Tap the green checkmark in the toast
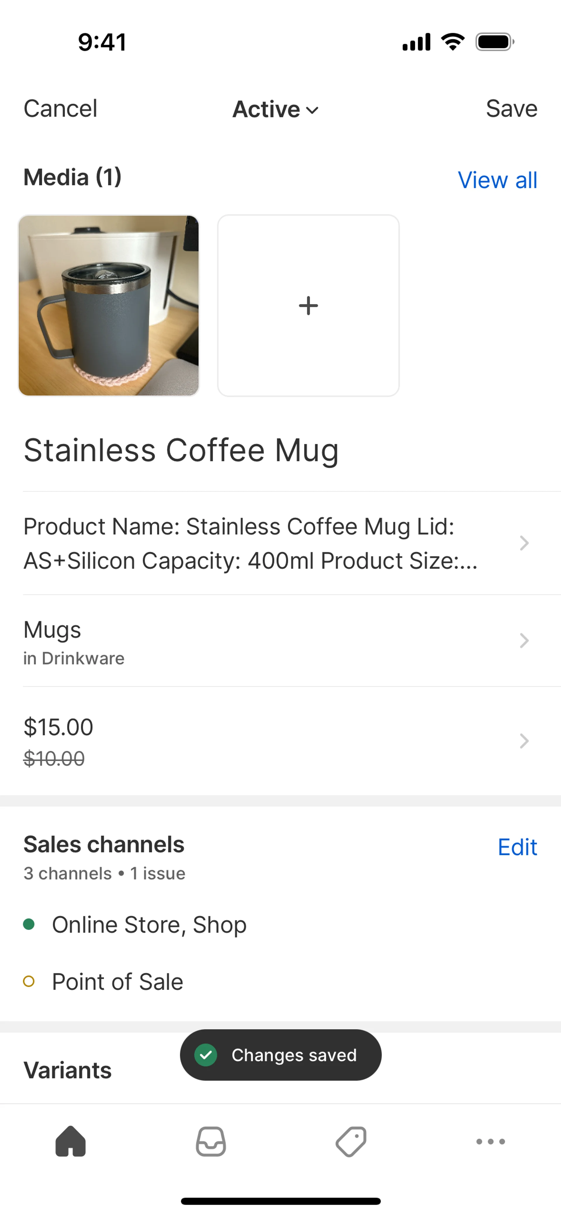Screen dimensions: 561x1216 pos(206,1054)
